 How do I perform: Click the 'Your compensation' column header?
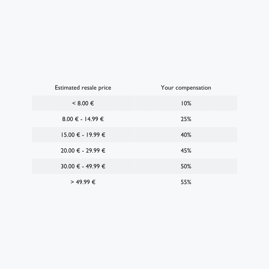[186, 88]
